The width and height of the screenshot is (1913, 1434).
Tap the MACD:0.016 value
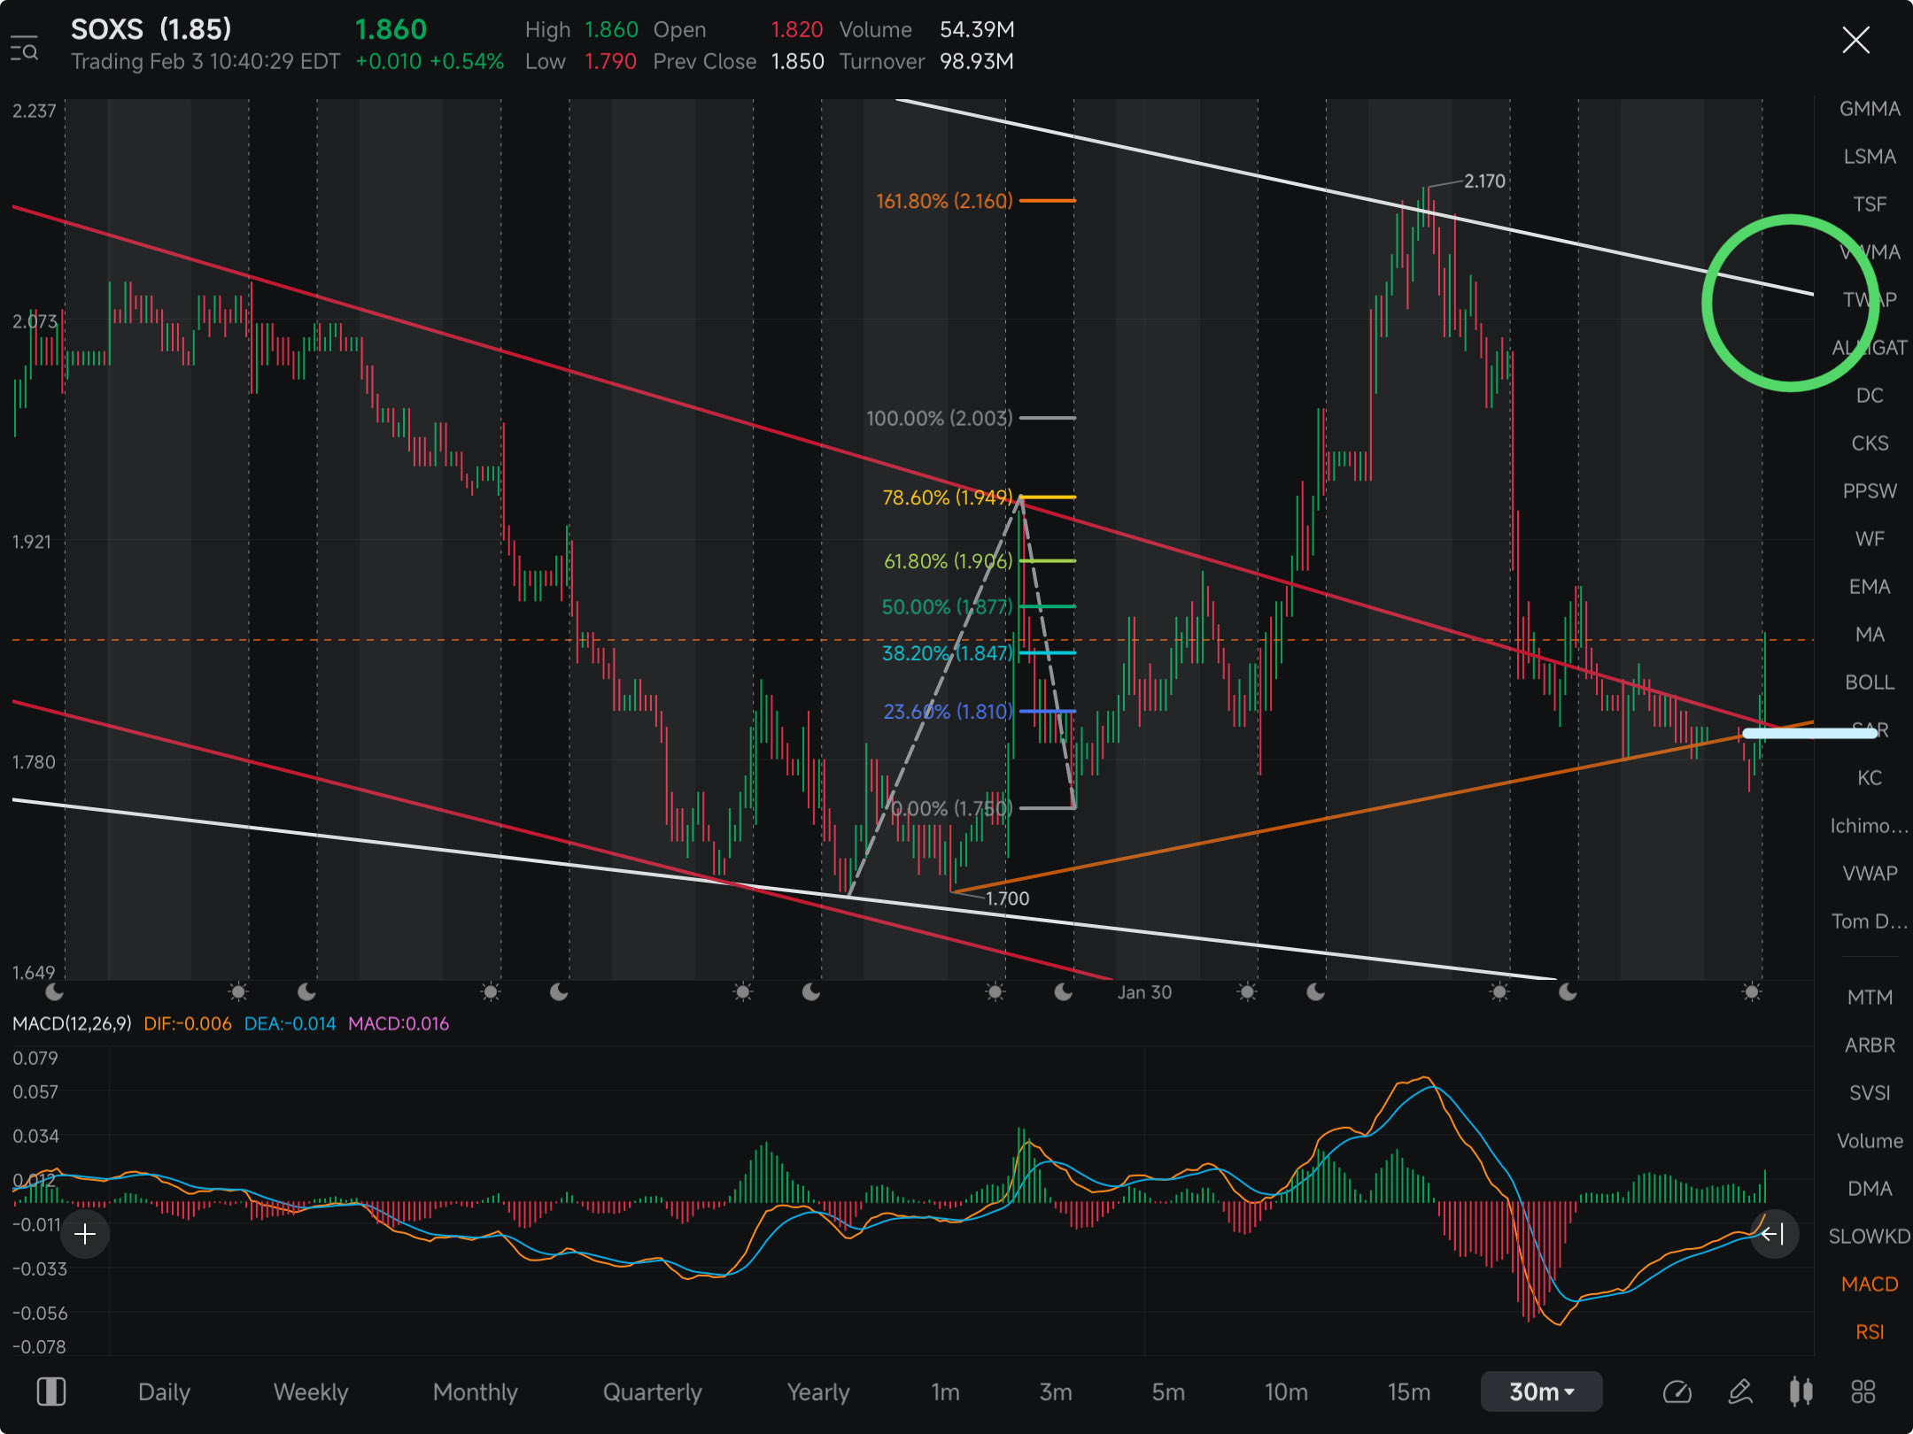click(399, 1023)
